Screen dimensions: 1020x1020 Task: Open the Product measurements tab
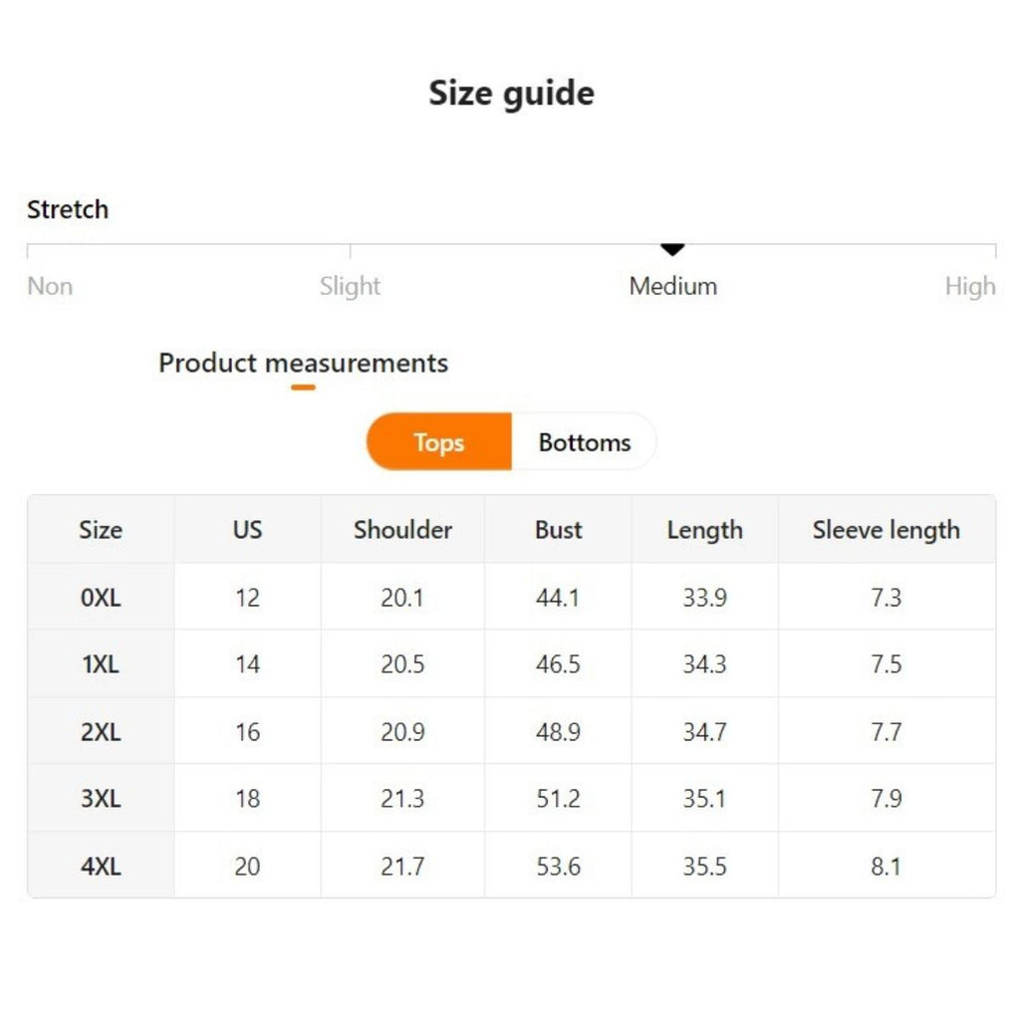click(x=303, y=364)
